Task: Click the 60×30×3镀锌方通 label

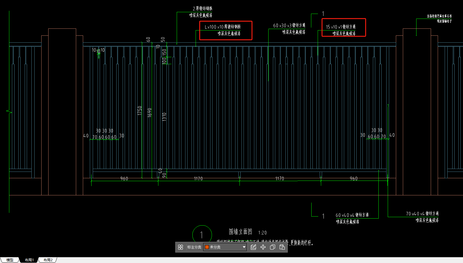Action: click(x=289, y=26)
